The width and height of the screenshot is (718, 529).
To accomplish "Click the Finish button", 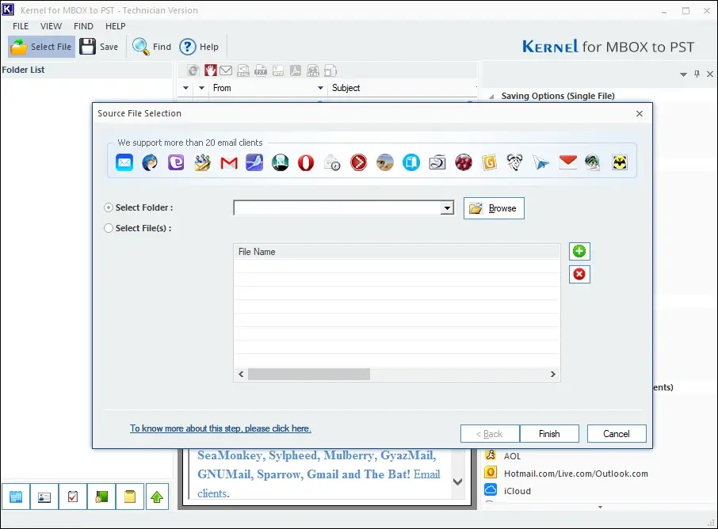I will tap(549, 434).
